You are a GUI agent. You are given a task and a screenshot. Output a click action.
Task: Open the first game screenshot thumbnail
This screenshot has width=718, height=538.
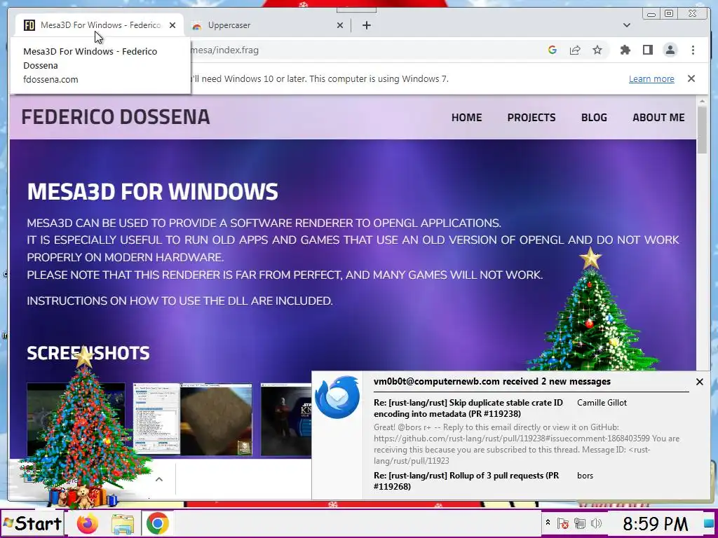point(76,420)
